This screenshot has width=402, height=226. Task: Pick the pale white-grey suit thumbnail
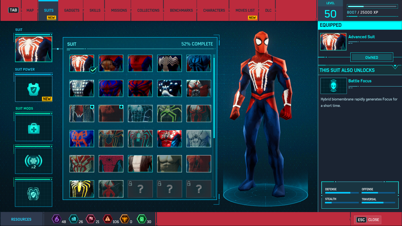pos(198,139)
